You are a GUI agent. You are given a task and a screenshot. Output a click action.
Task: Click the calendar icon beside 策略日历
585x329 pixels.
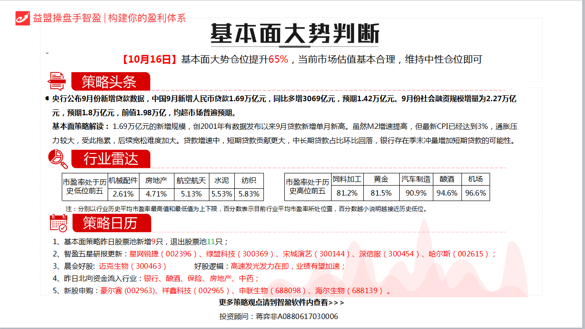58,223
